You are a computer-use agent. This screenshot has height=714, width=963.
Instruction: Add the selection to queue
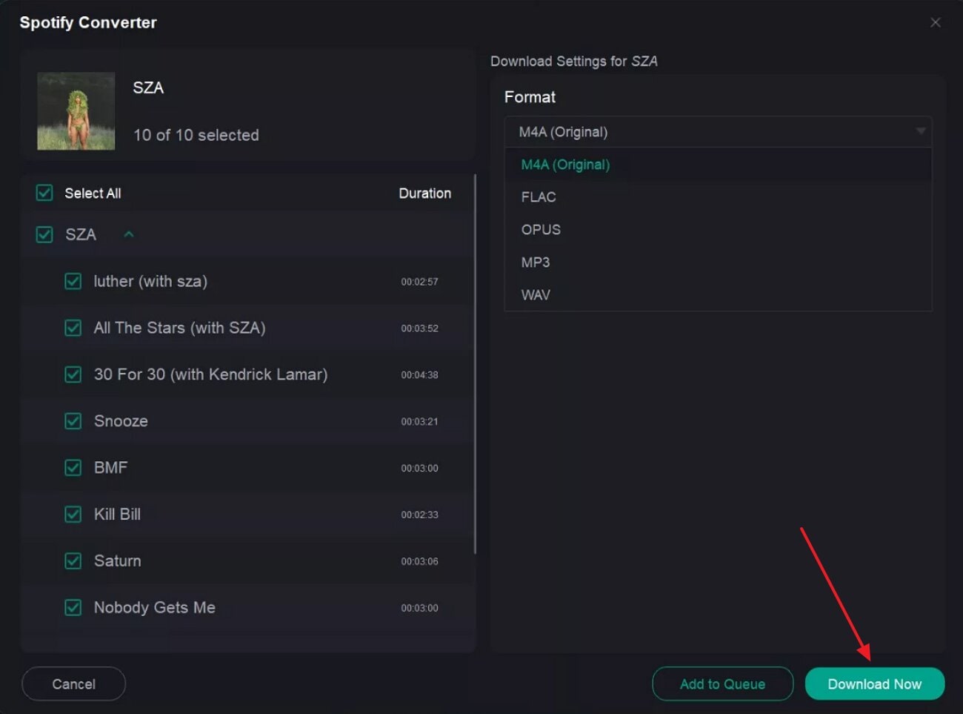(722, 684)
